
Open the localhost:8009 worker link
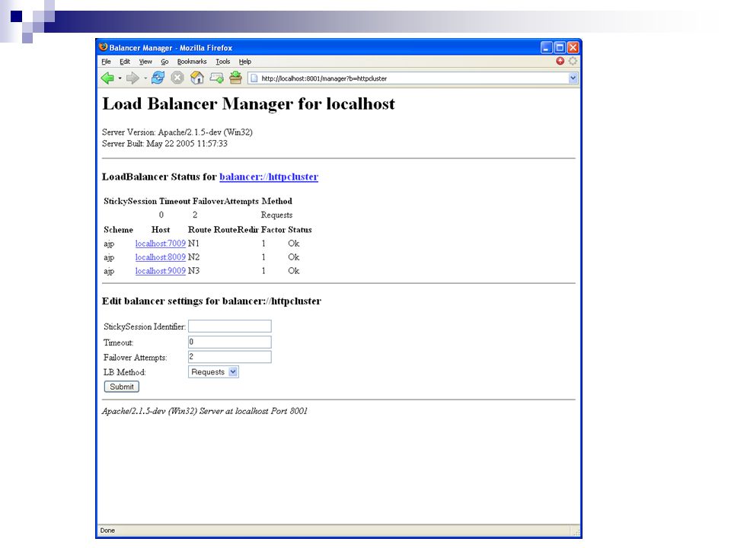(x=161, y=256)
